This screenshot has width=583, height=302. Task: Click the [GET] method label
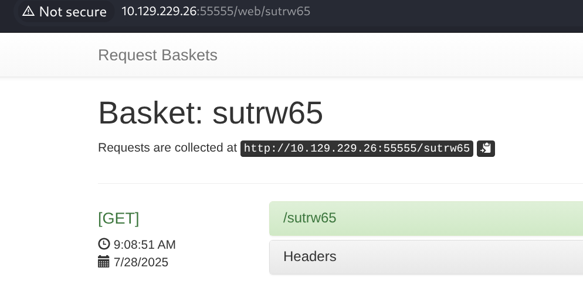pos(118,218)
